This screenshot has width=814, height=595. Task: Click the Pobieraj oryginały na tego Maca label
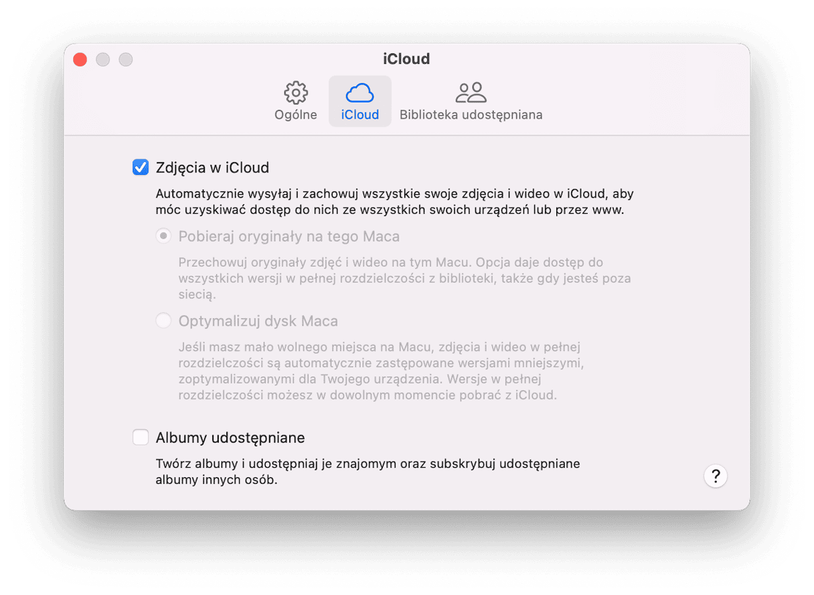click(289, 237)
